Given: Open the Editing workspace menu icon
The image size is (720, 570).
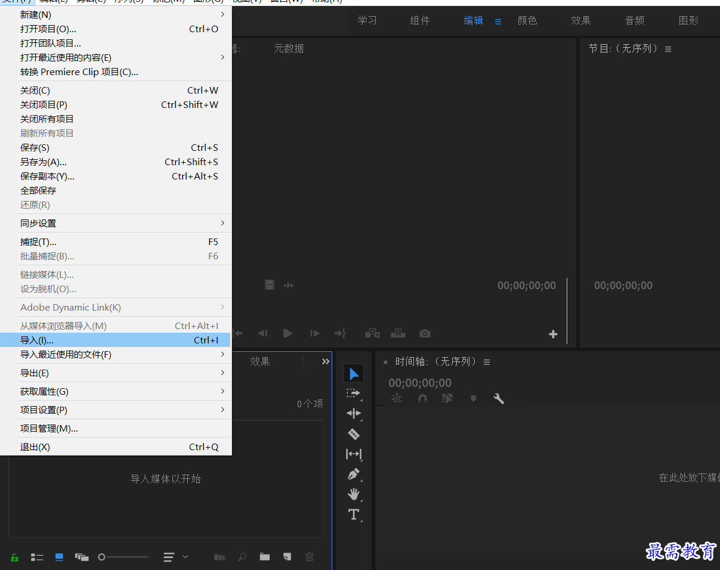Looking at the screenshot, I should point(498,21).
